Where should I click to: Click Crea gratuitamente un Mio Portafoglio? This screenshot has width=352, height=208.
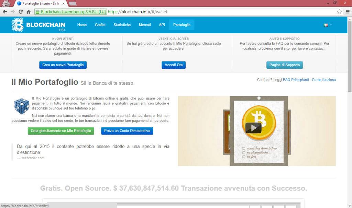[61, 131]
